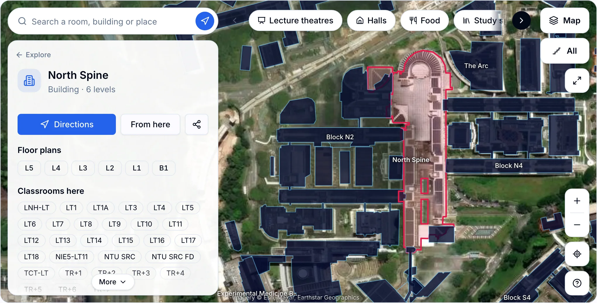Show floor plan L1
The width and height of the screenshot is (597, 303).
click(x=137, y=168)
